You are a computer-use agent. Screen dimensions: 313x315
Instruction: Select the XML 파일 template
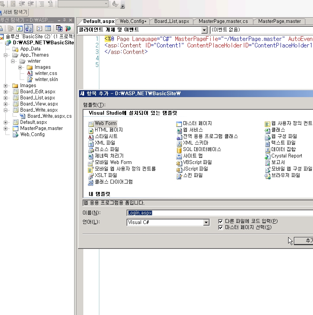point(102,143)
